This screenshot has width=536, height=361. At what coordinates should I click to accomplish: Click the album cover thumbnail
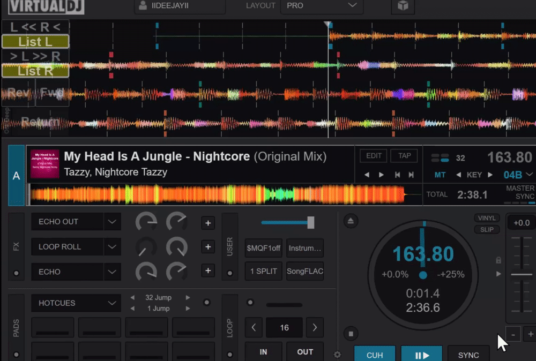pyautogui.click(x=45, y=164)
